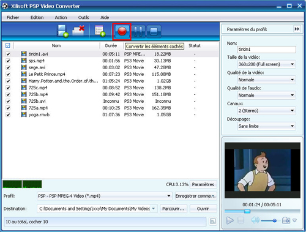Stop conversion with the stop icon
This screenshot has width=306, height=232.
pos(154,31)
